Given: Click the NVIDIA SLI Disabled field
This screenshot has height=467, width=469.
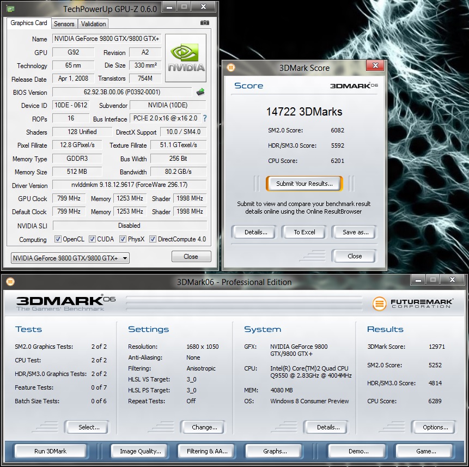Looking at the screenshot, I should tap(129, 225).
